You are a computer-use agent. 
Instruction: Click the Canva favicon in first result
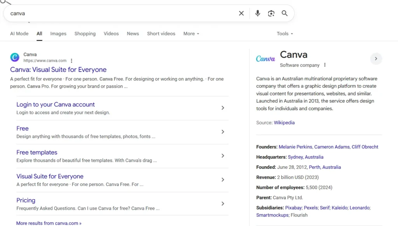tap(15, 57)
